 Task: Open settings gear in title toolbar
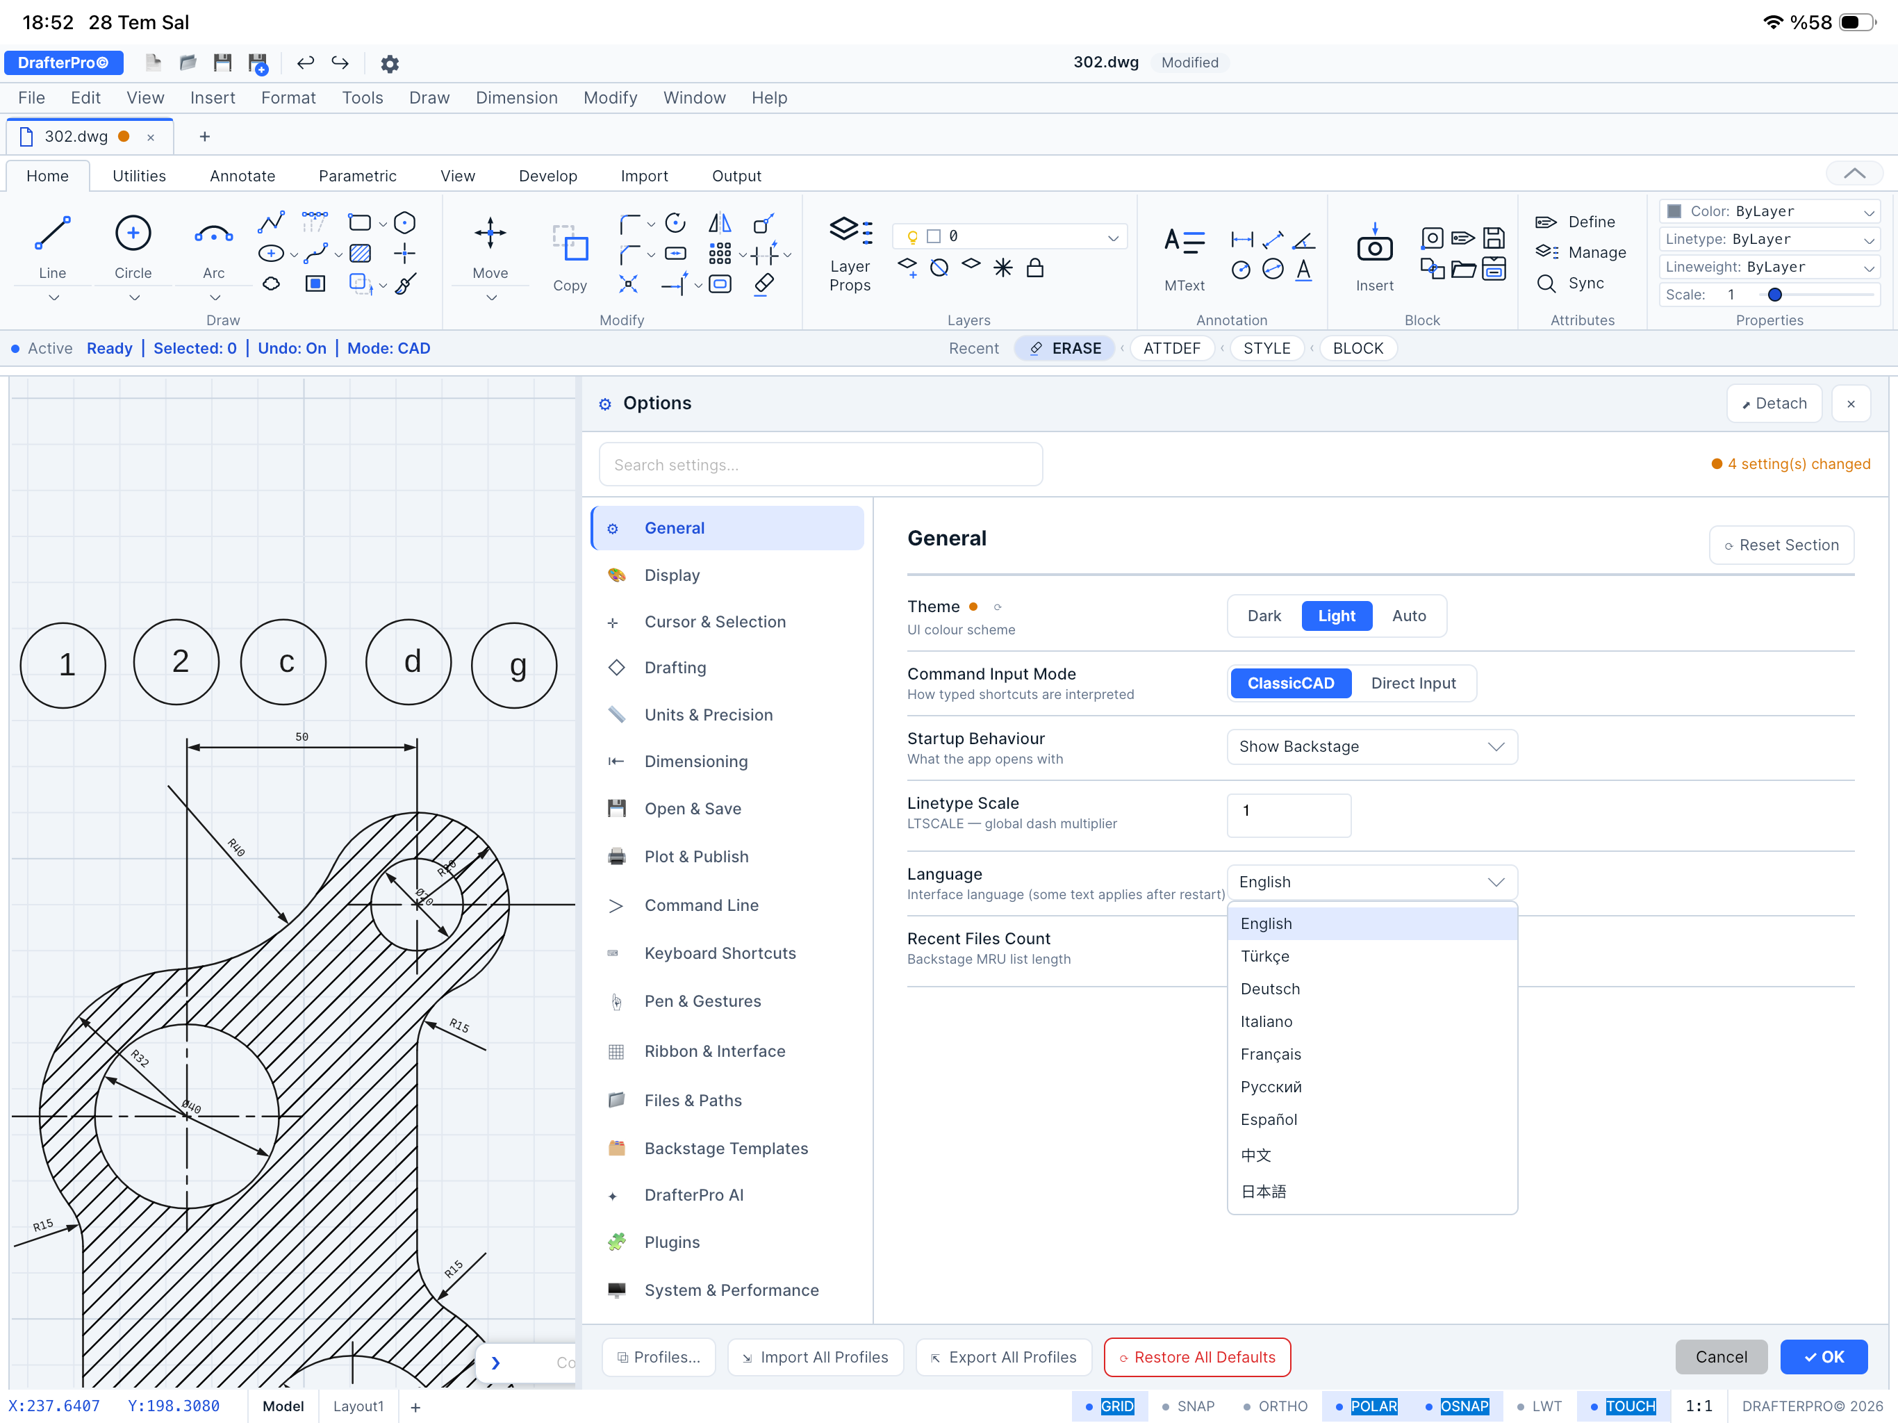tap(390, 63)
